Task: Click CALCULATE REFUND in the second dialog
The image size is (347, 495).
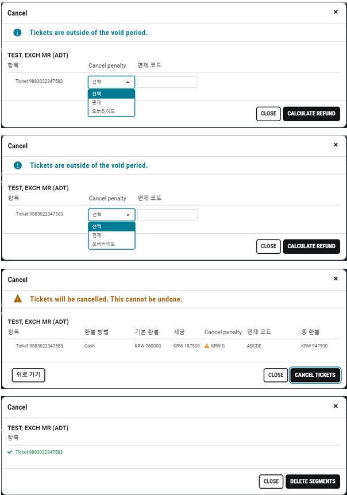Action: point(311,246)
